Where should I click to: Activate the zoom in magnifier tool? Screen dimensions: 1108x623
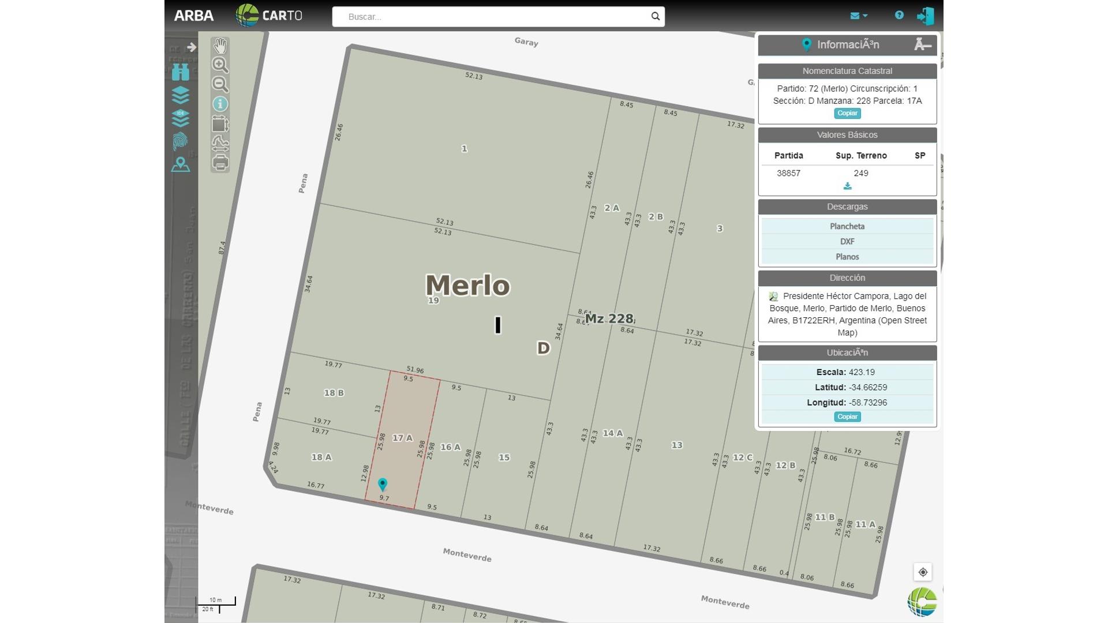(220, 65)
